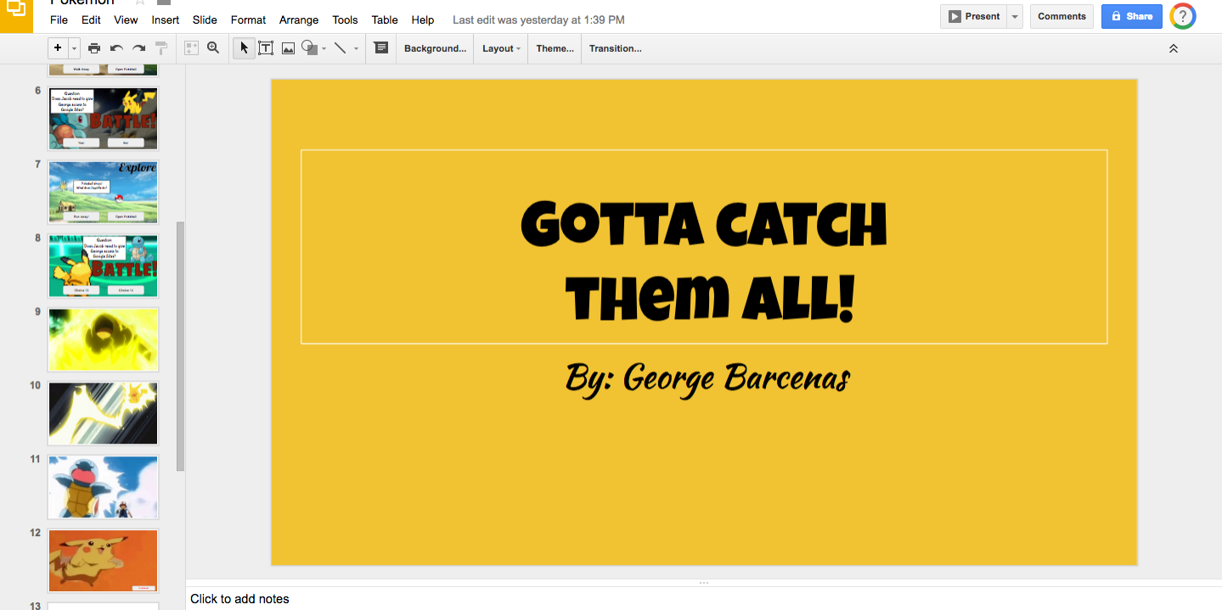Open the Layout dropdown

tap(501, 48)
